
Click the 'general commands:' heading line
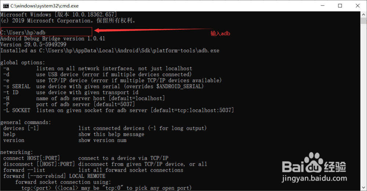[26, 122]
